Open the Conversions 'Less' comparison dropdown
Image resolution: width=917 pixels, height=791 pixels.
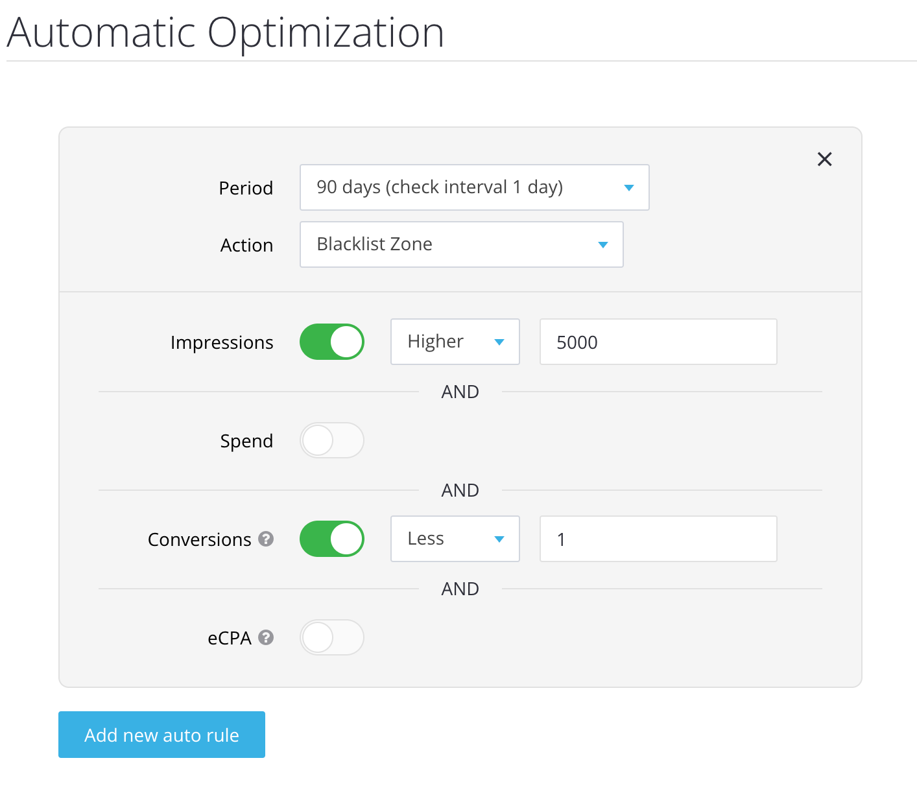point(455,539)
